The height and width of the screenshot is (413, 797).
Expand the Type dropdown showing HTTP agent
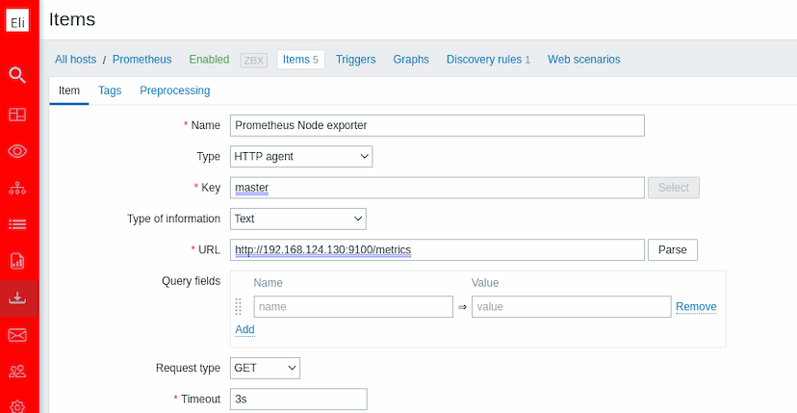coord(300,156)
